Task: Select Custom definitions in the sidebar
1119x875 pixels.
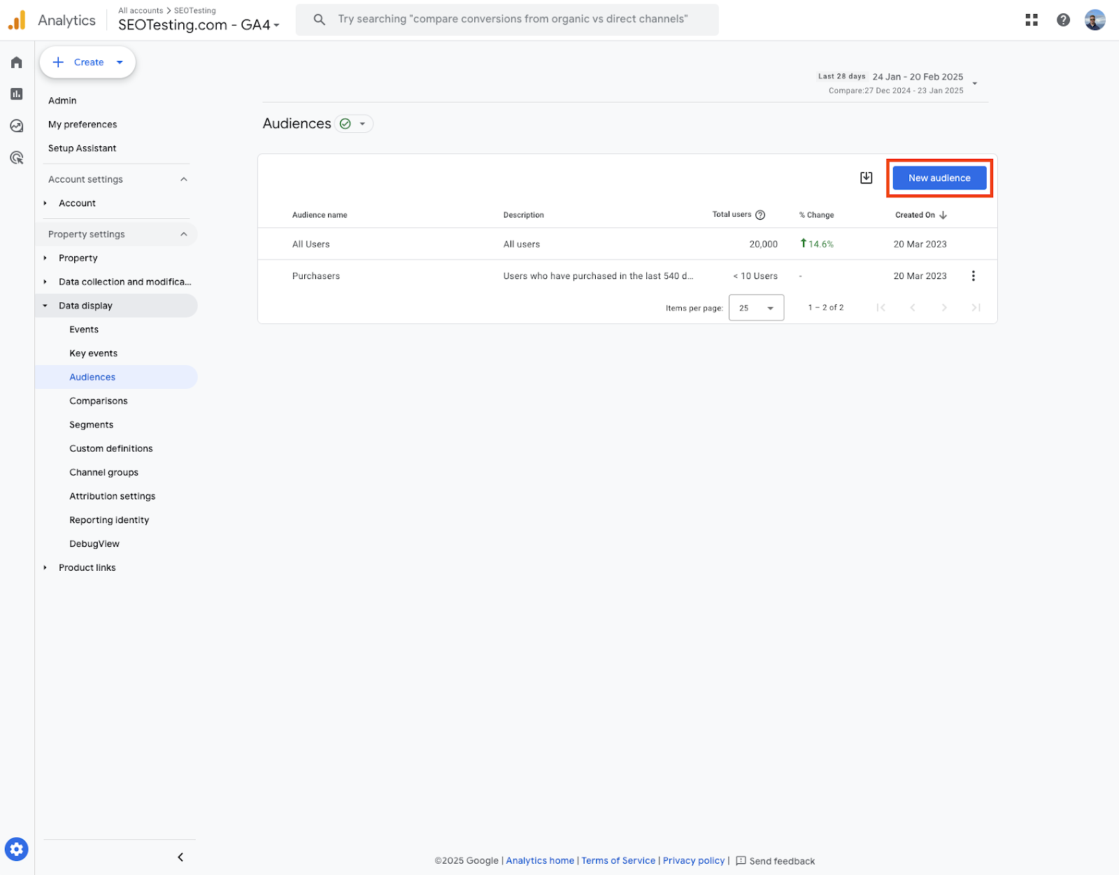Action: (111, 449)
